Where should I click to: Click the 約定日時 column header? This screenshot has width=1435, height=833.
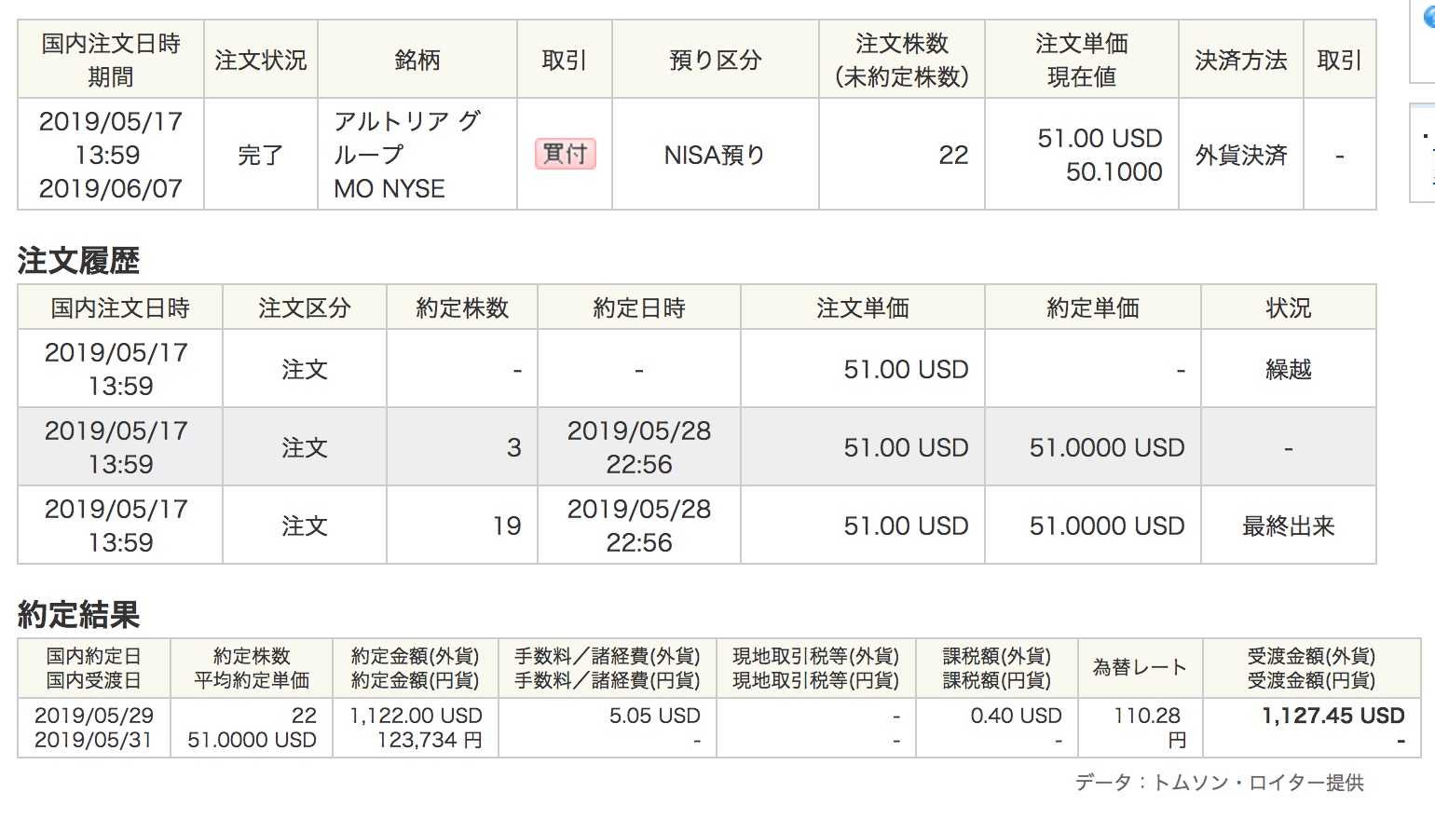(639, 307)
